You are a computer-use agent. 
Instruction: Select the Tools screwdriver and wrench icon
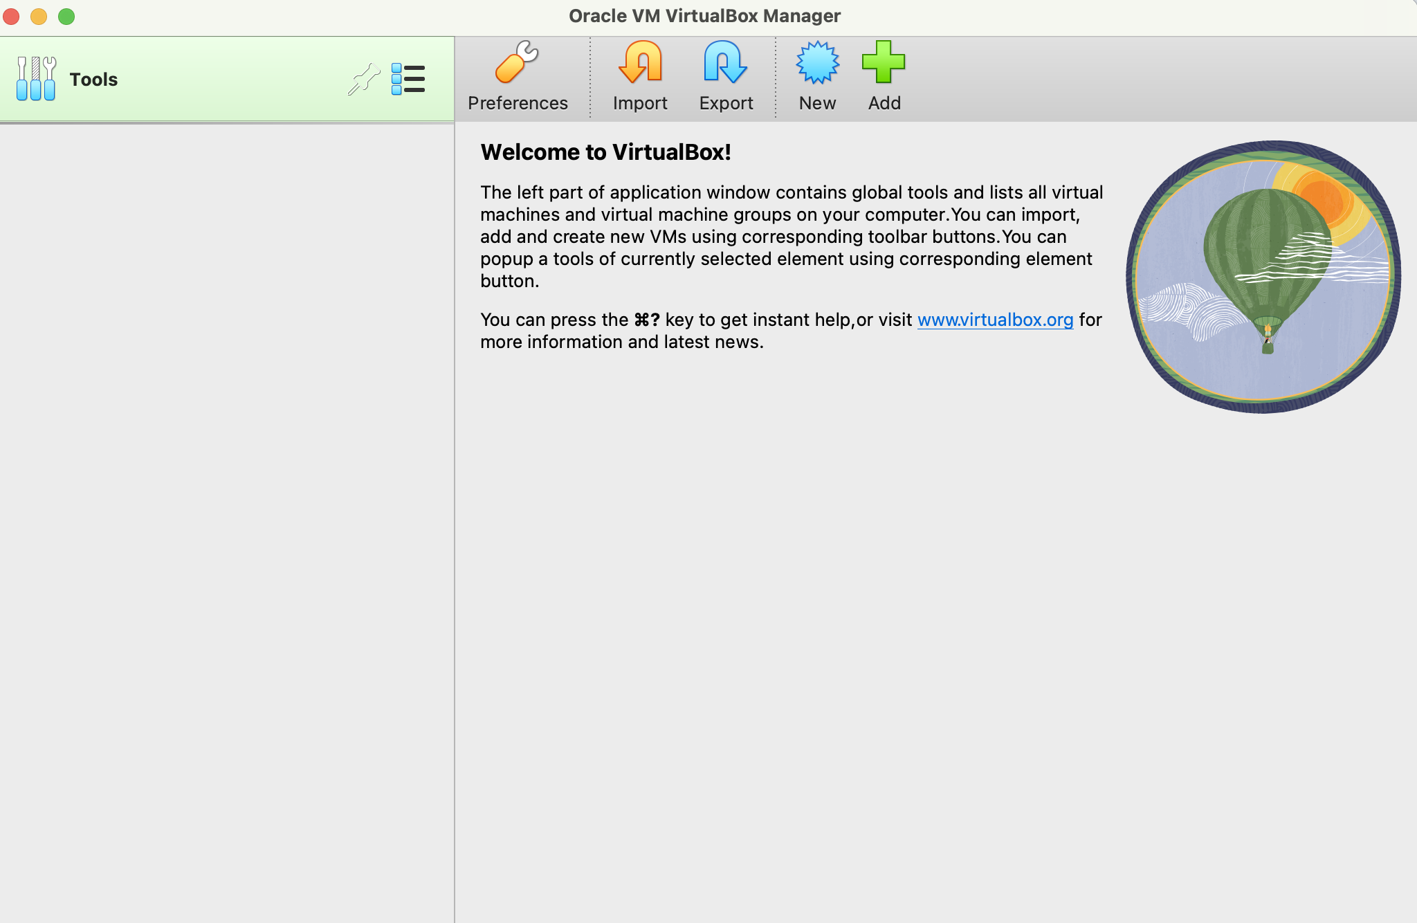click(36, 79)
